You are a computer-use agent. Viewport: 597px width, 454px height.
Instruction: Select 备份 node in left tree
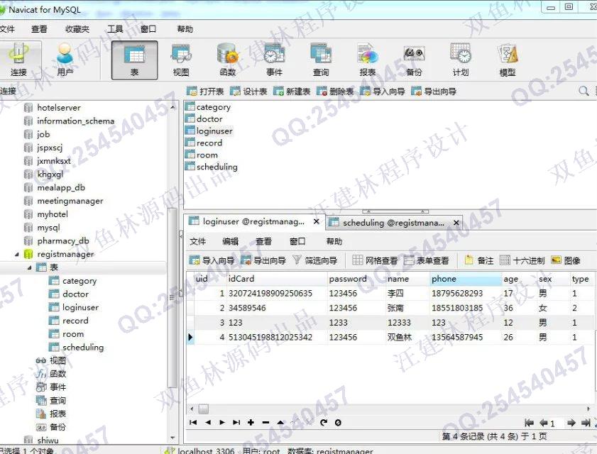(x=57, y=427)
